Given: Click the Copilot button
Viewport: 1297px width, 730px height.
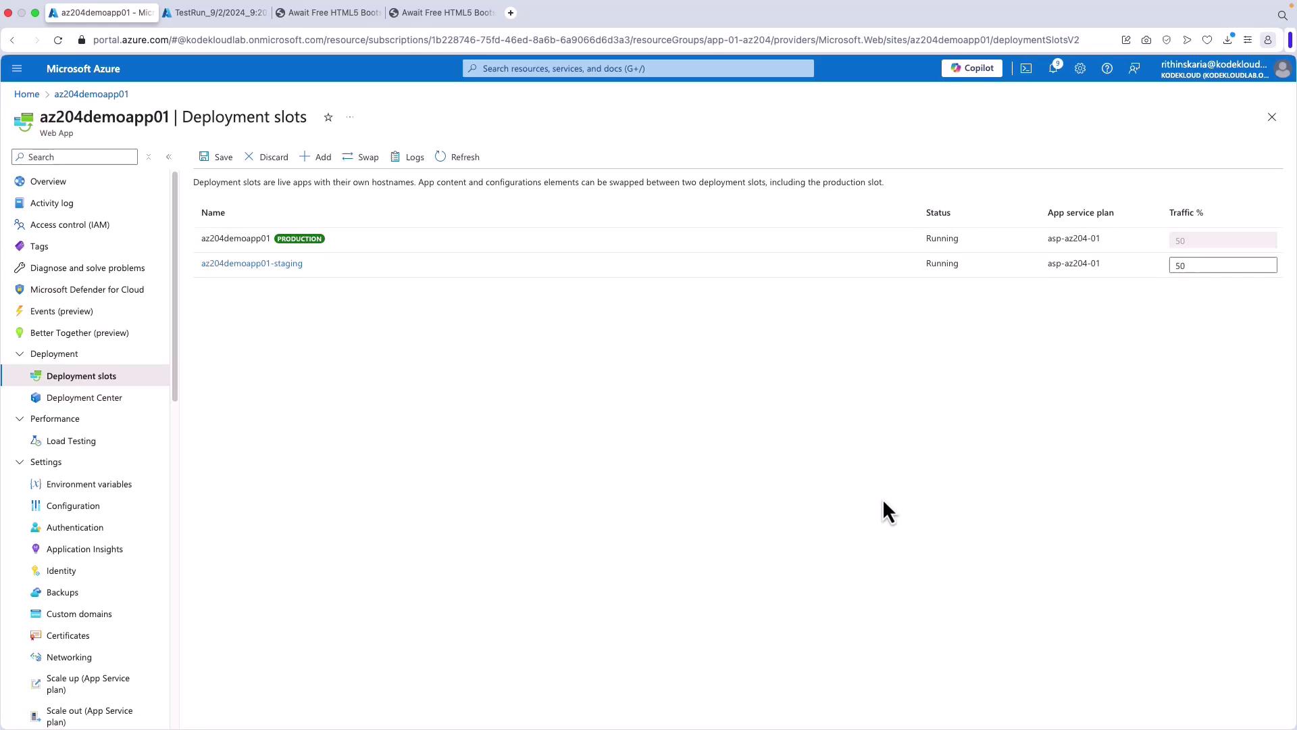Looking at the screenshot, I should (x=971, y=68).
